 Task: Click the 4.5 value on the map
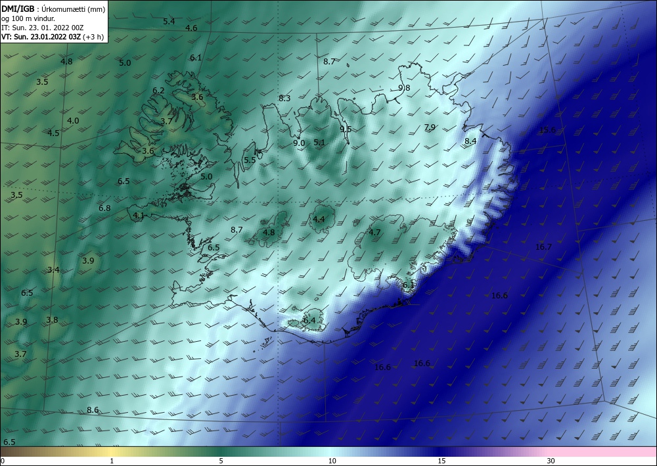[x=53, y=133]
